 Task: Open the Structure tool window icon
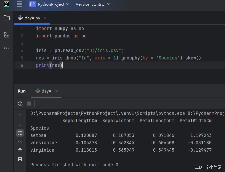point(7,34)
